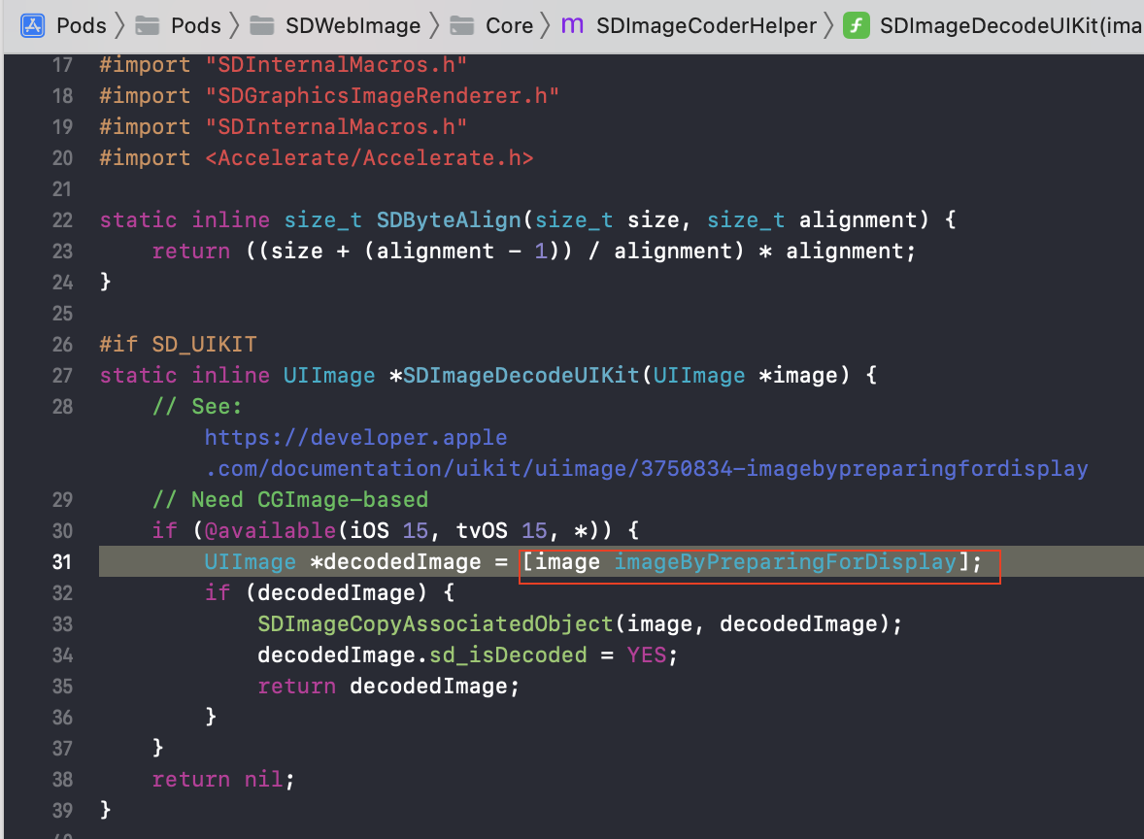Click the SDByteAlign function name

click(449, 220)
